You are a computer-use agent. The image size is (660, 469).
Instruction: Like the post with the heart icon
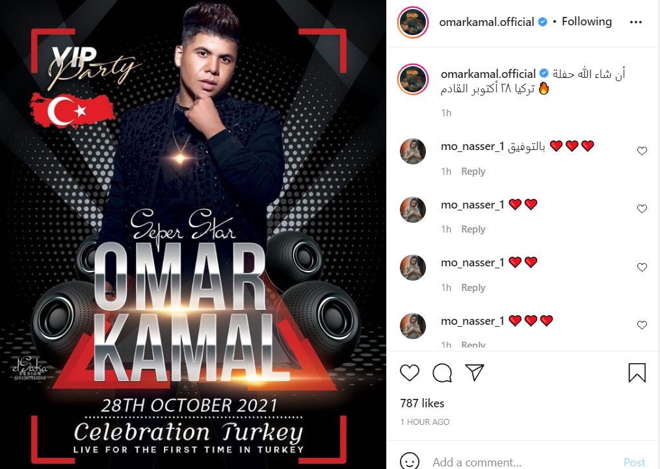pos(410,373)
